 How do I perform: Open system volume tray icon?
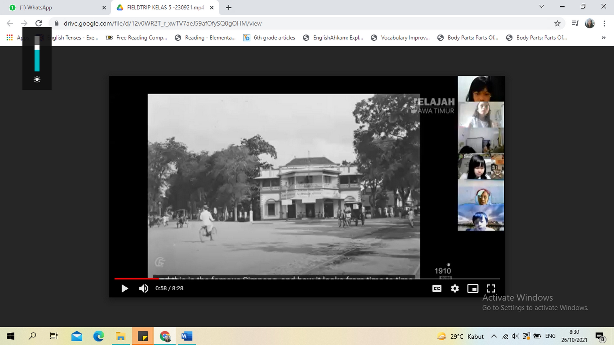(515, 336)
